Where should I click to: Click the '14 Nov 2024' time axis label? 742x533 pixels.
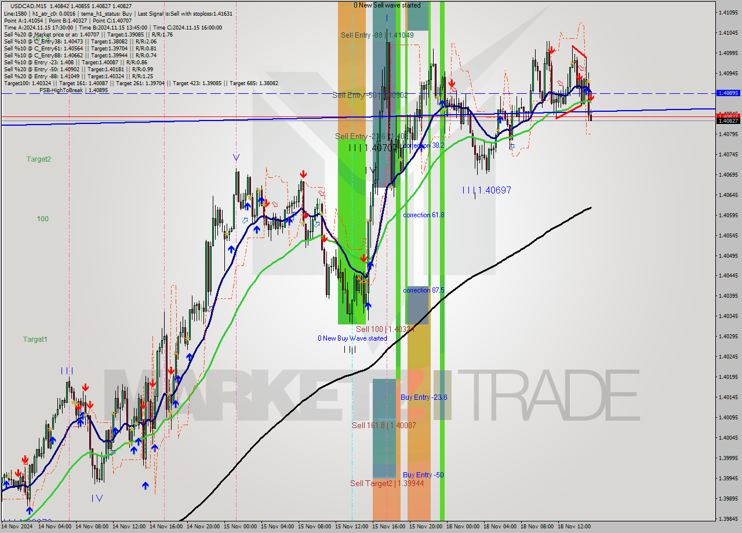click(17, 527)
